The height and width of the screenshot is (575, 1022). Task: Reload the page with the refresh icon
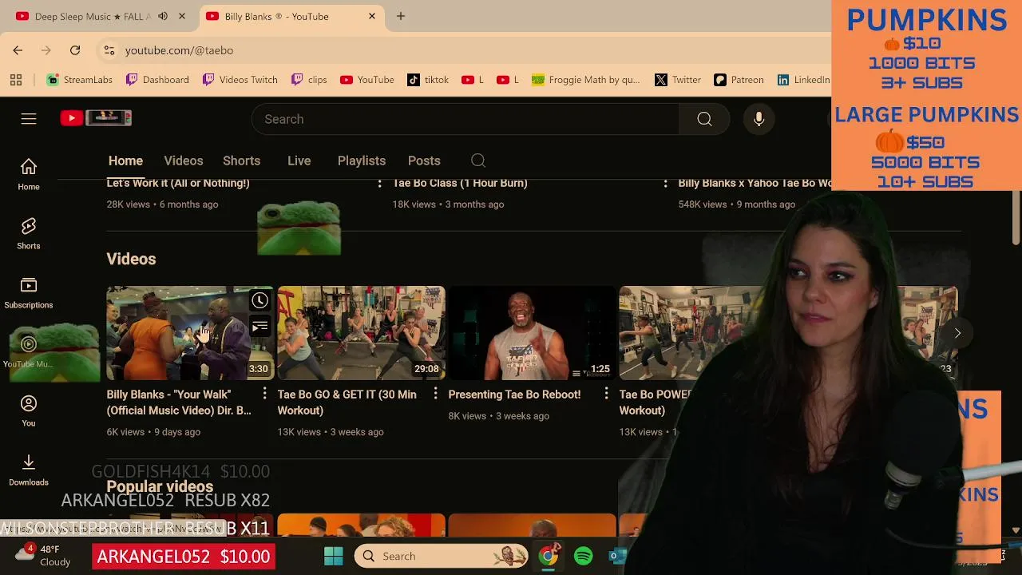(75, 50)
